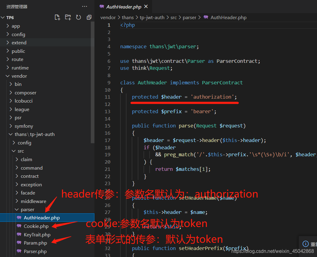This screenshot has width=317, height=257.
Task: Select the AuthHeader.php editor tab
Action: (x=124, y=7)
